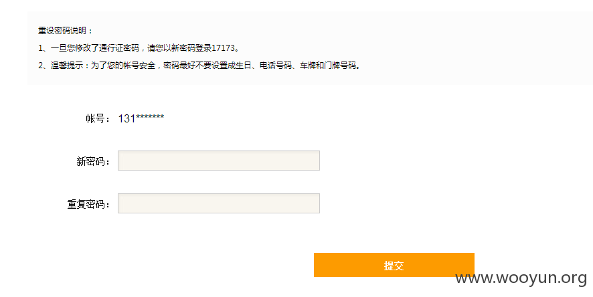The height and width of the screenshot is (297, 593).
Task: Click the number 17173 in instructions
Action: [223, 48]
